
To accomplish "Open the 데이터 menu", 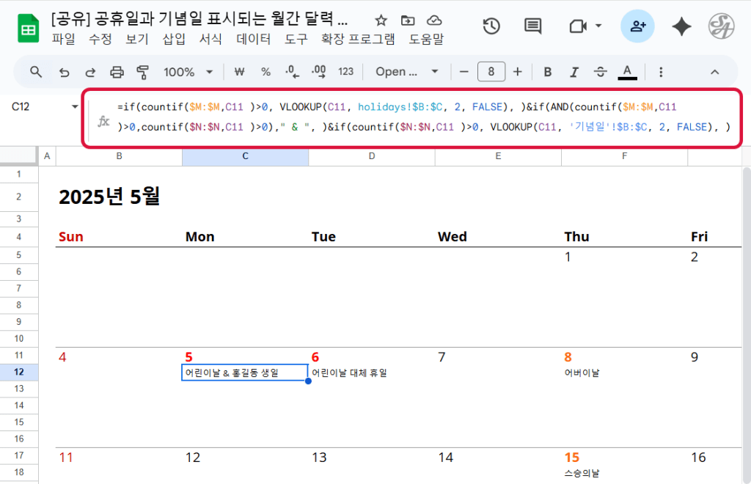I will (x=253, y=40).
